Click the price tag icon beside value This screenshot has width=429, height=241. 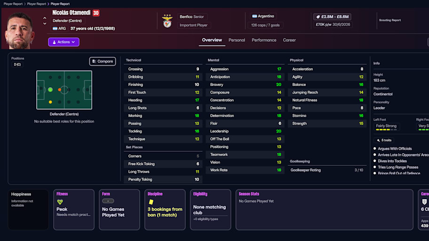(x=318, y=17)
